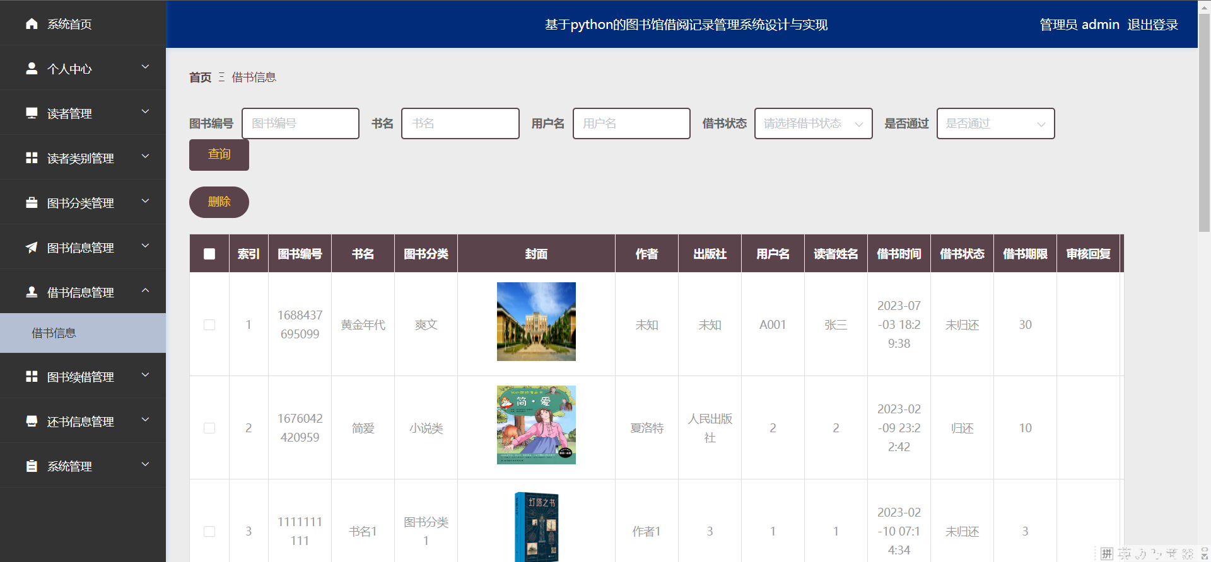This screenshot has width=1211, height=562.
Task: Check the row checkbox for 简爱
Action: [x=209, y=428]
